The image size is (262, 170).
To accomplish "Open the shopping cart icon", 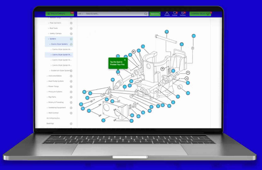I will [208, 14].
